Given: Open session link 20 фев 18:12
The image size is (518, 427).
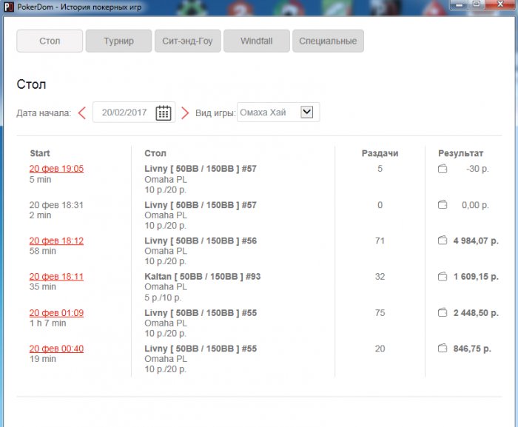Looking at the screenshot, I should pos(56,241).
